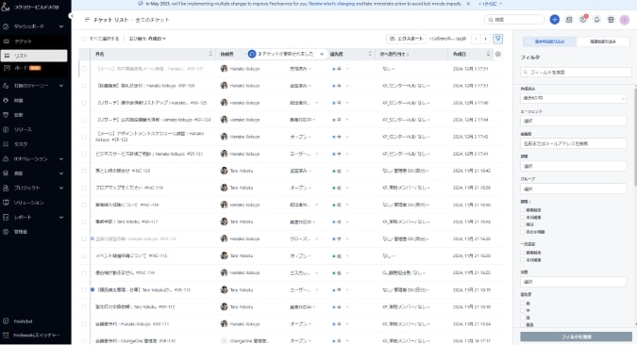Expand the ITオペレーション sidebar chevron

(61, 158)
